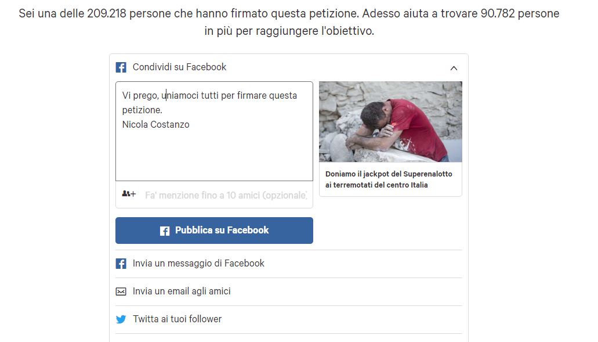Image resolution: width=598 pixels, height=342 pixels.
Task: Click the Facebook logo beside Condividi su Facebook
Action: (121, 67)
